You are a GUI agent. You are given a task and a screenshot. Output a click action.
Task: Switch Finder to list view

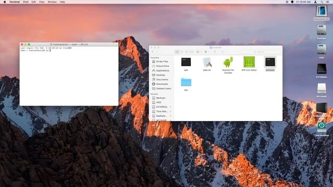pos(182,52)
